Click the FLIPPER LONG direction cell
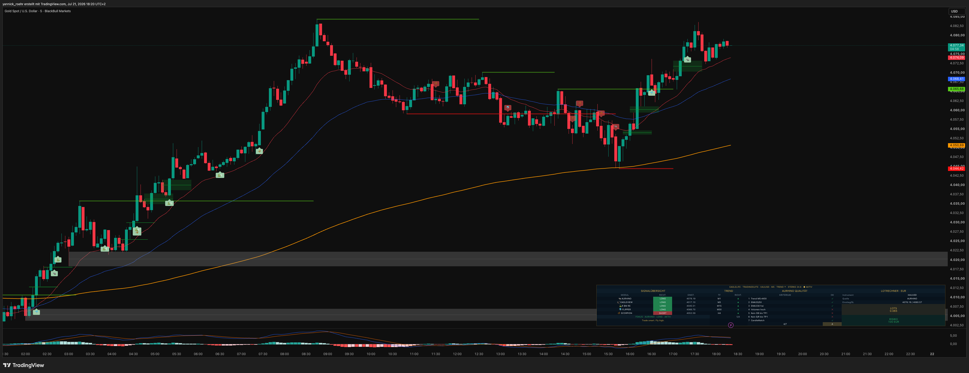The image size is (969, 373). tap(663, 309)
